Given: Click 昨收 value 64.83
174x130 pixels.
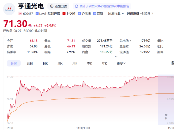Looking at the screenshot, I should click(33, 46).
